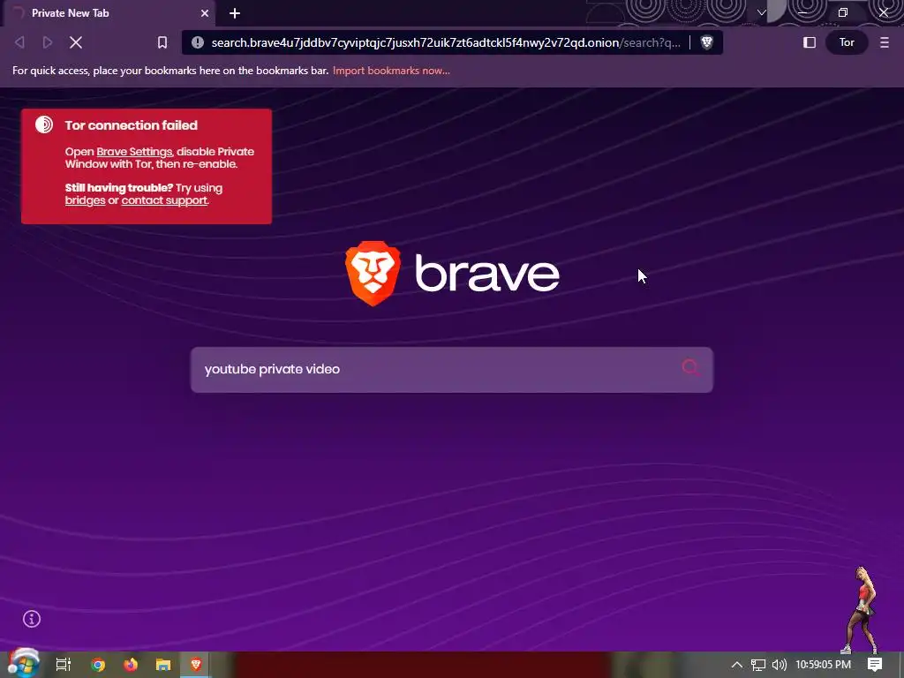Click the taskbar clock 10:59:05 PM
This screenshot has height=678, width=904.
pos(824,665)
